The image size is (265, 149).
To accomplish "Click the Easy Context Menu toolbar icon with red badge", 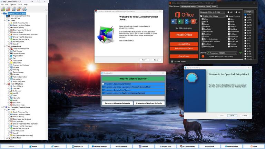I will point(8,8).
